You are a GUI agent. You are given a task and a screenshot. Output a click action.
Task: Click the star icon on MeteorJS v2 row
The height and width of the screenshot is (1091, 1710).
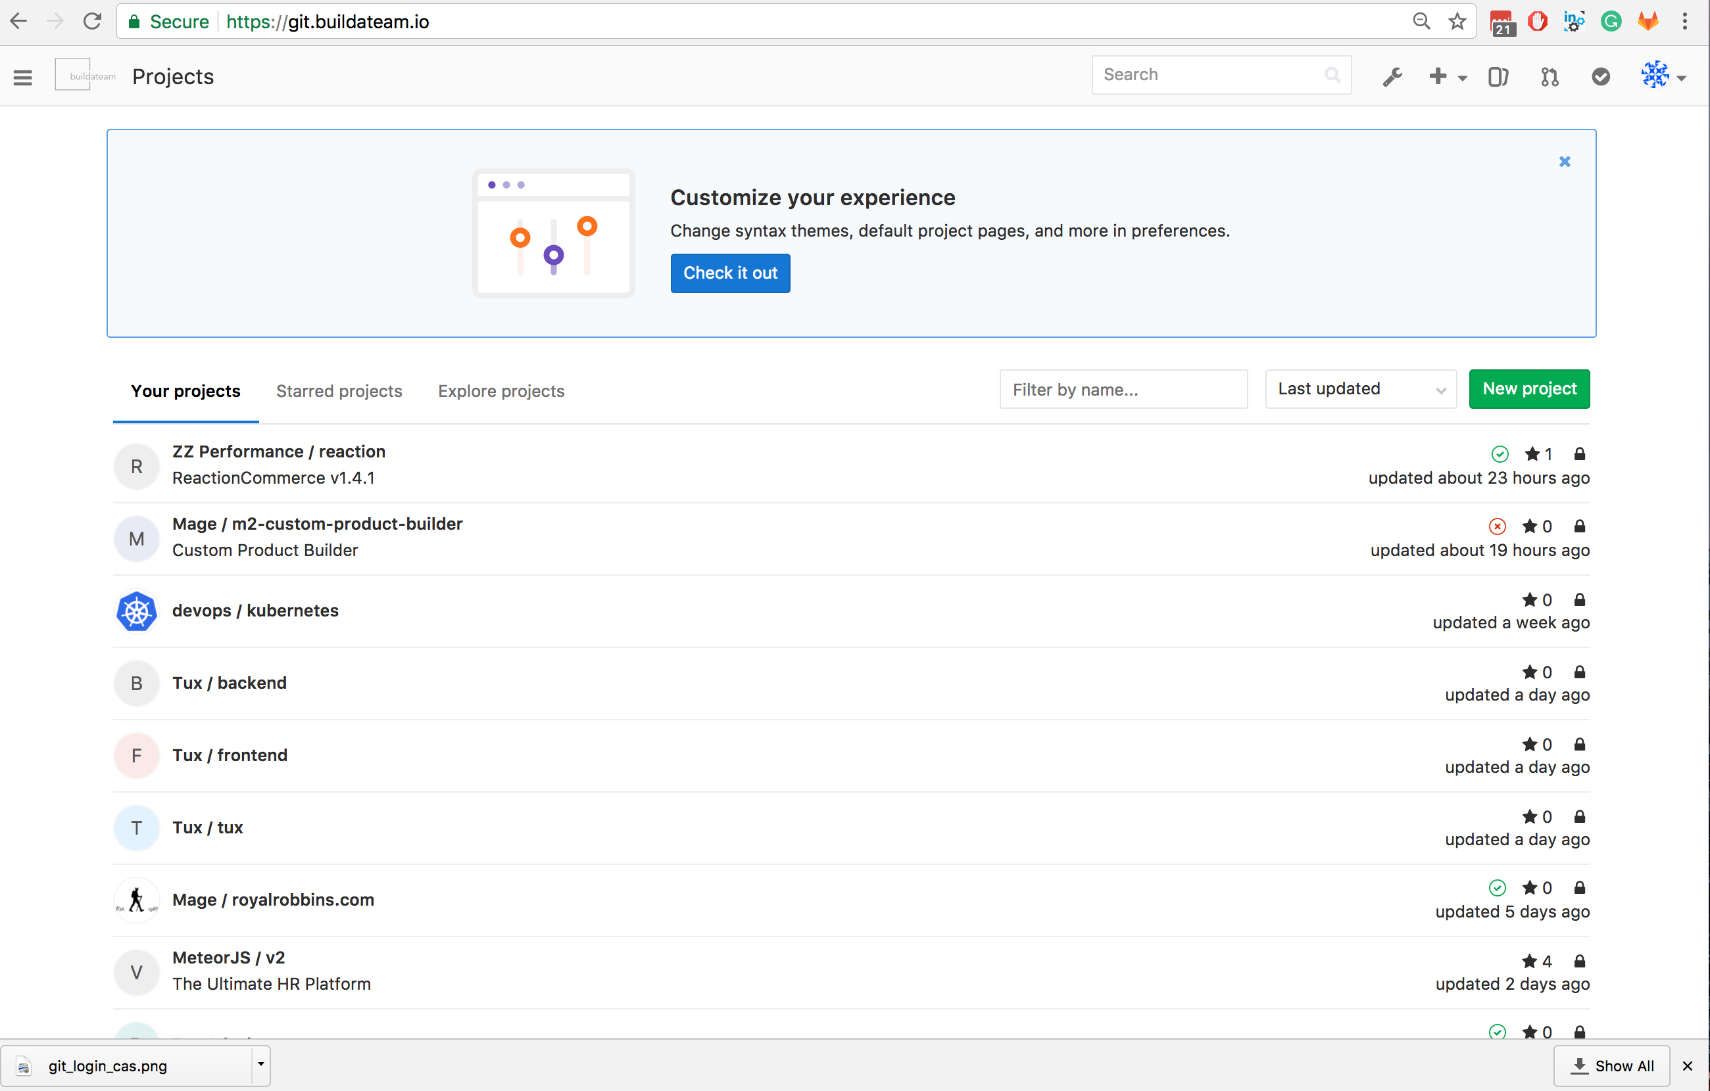pos(1530,961)
